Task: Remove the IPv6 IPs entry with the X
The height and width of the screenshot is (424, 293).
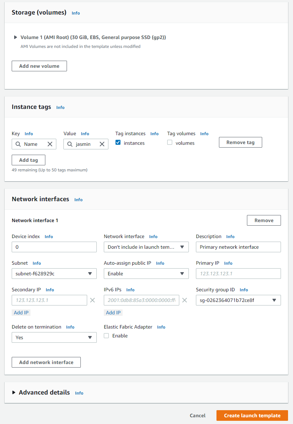Action: point(184,300)
